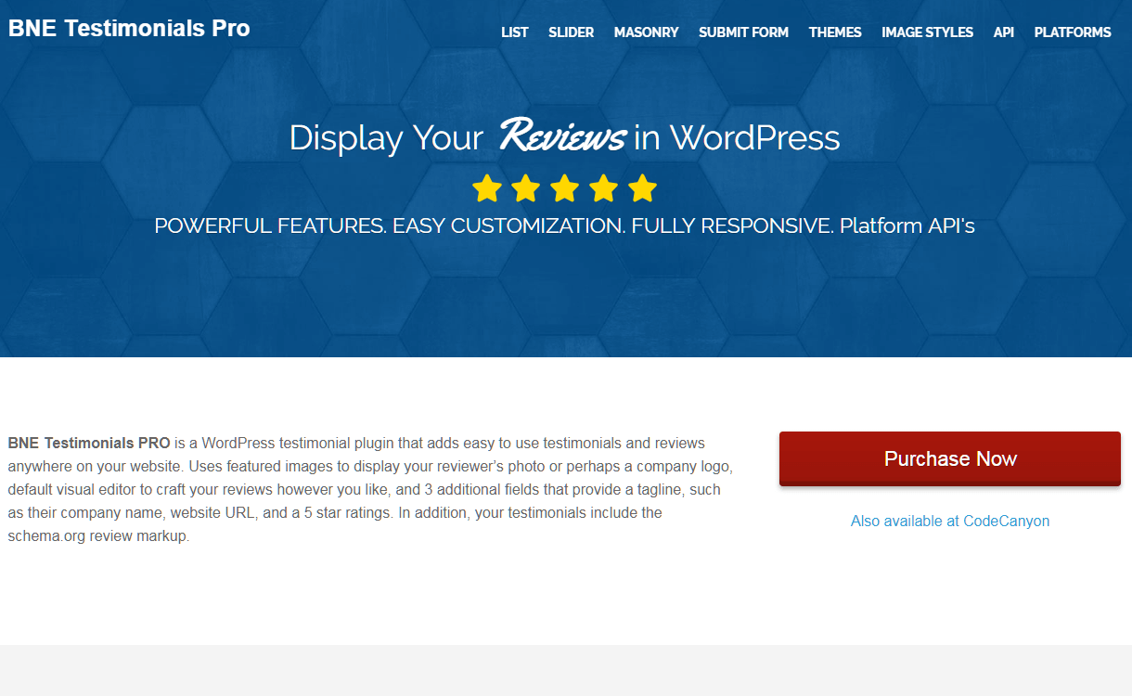Click the BNE Testimonials Pro site title

129,28
